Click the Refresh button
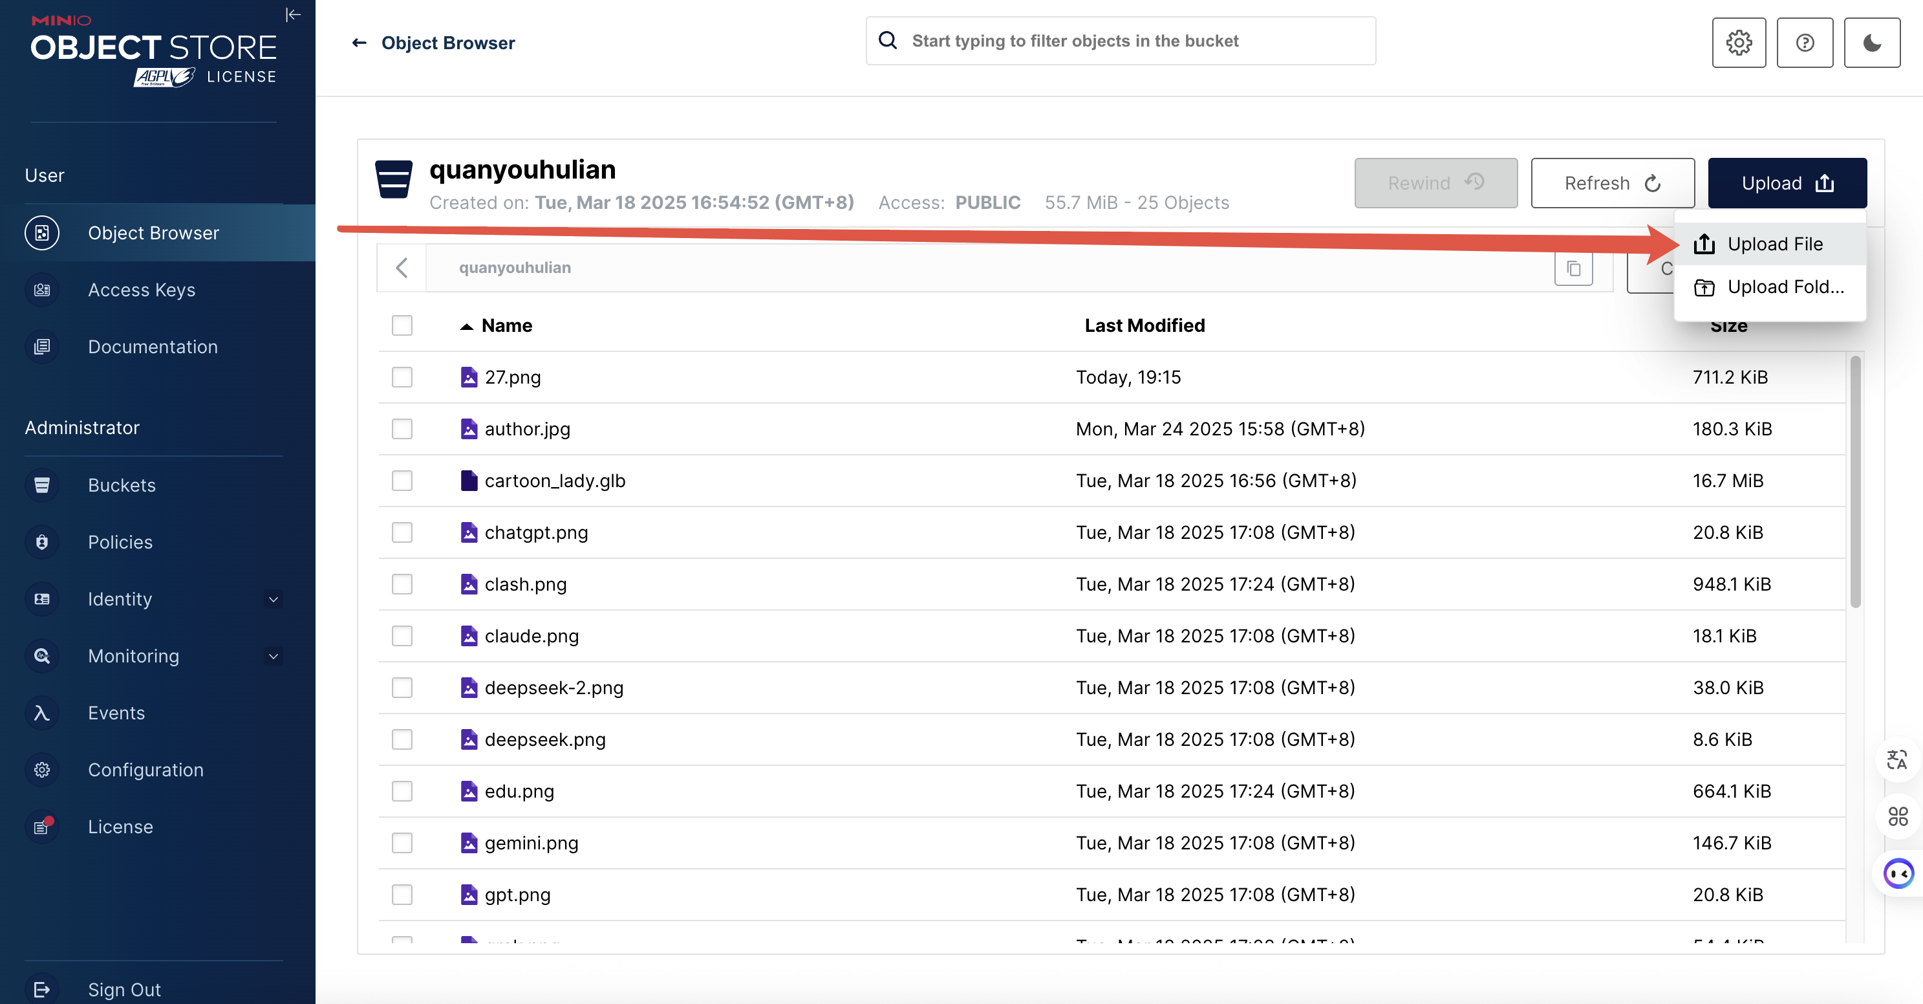The height and width of the screenshot is (1004, 1923). coord(1613,183)
